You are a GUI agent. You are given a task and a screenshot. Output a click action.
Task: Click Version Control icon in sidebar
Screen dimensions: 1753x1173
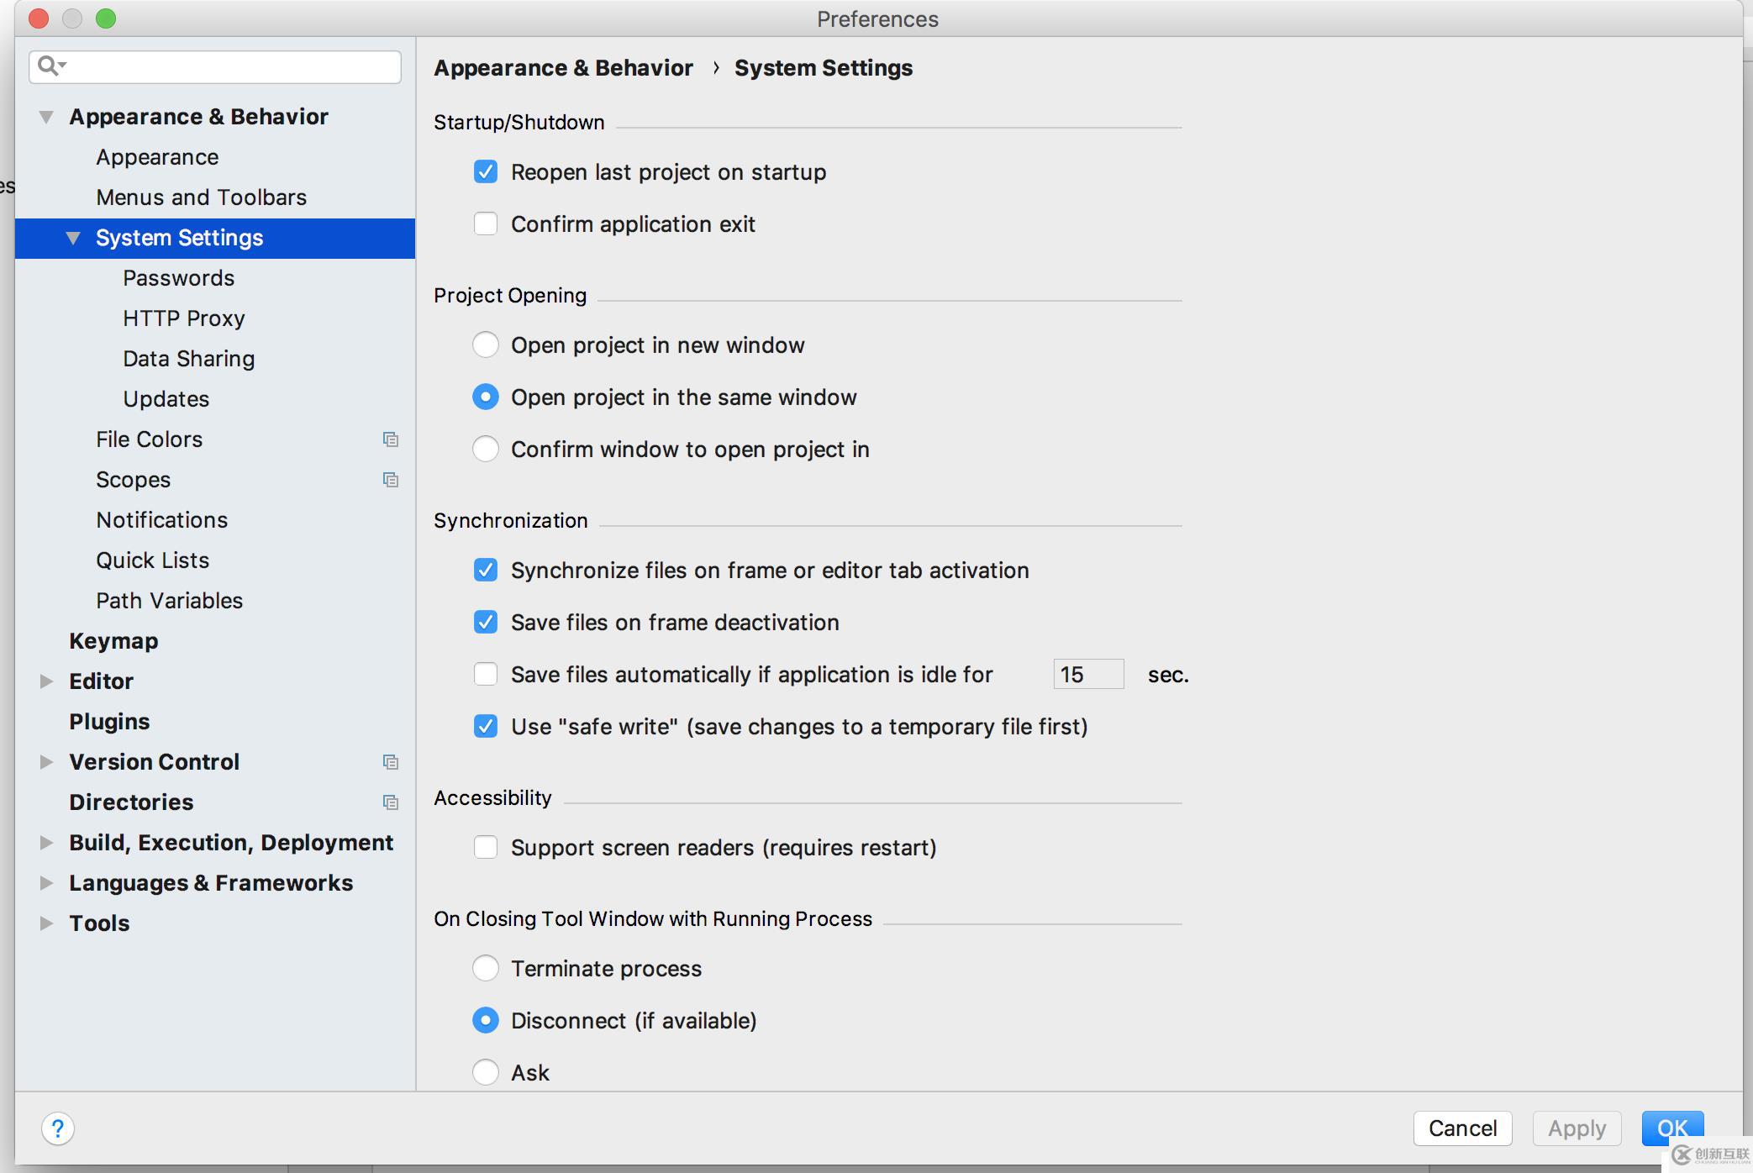pos(390,762)
